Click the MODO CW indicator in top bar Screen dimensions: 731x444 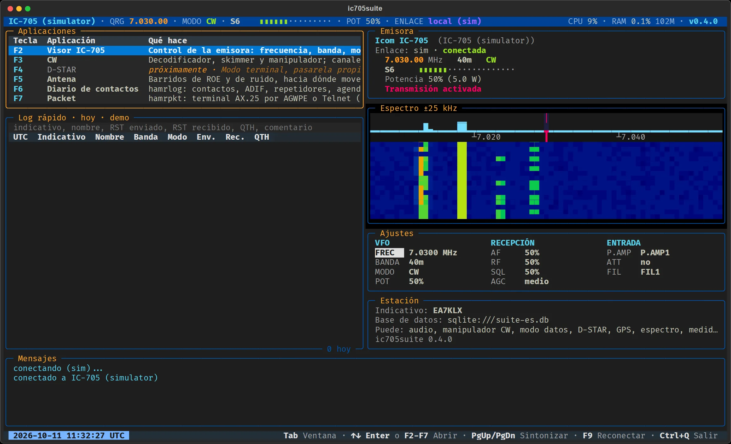(199, 21)
